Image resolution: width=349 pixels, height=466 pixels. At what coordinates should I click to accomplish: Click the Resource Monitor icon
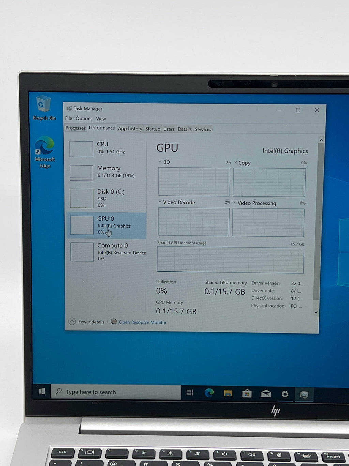(114, 321)
